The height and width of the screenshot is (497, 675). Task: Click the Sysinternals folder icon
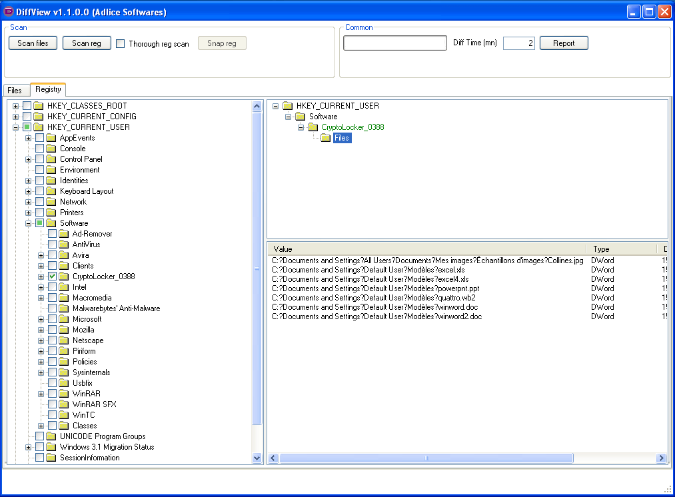click(64, 372)
